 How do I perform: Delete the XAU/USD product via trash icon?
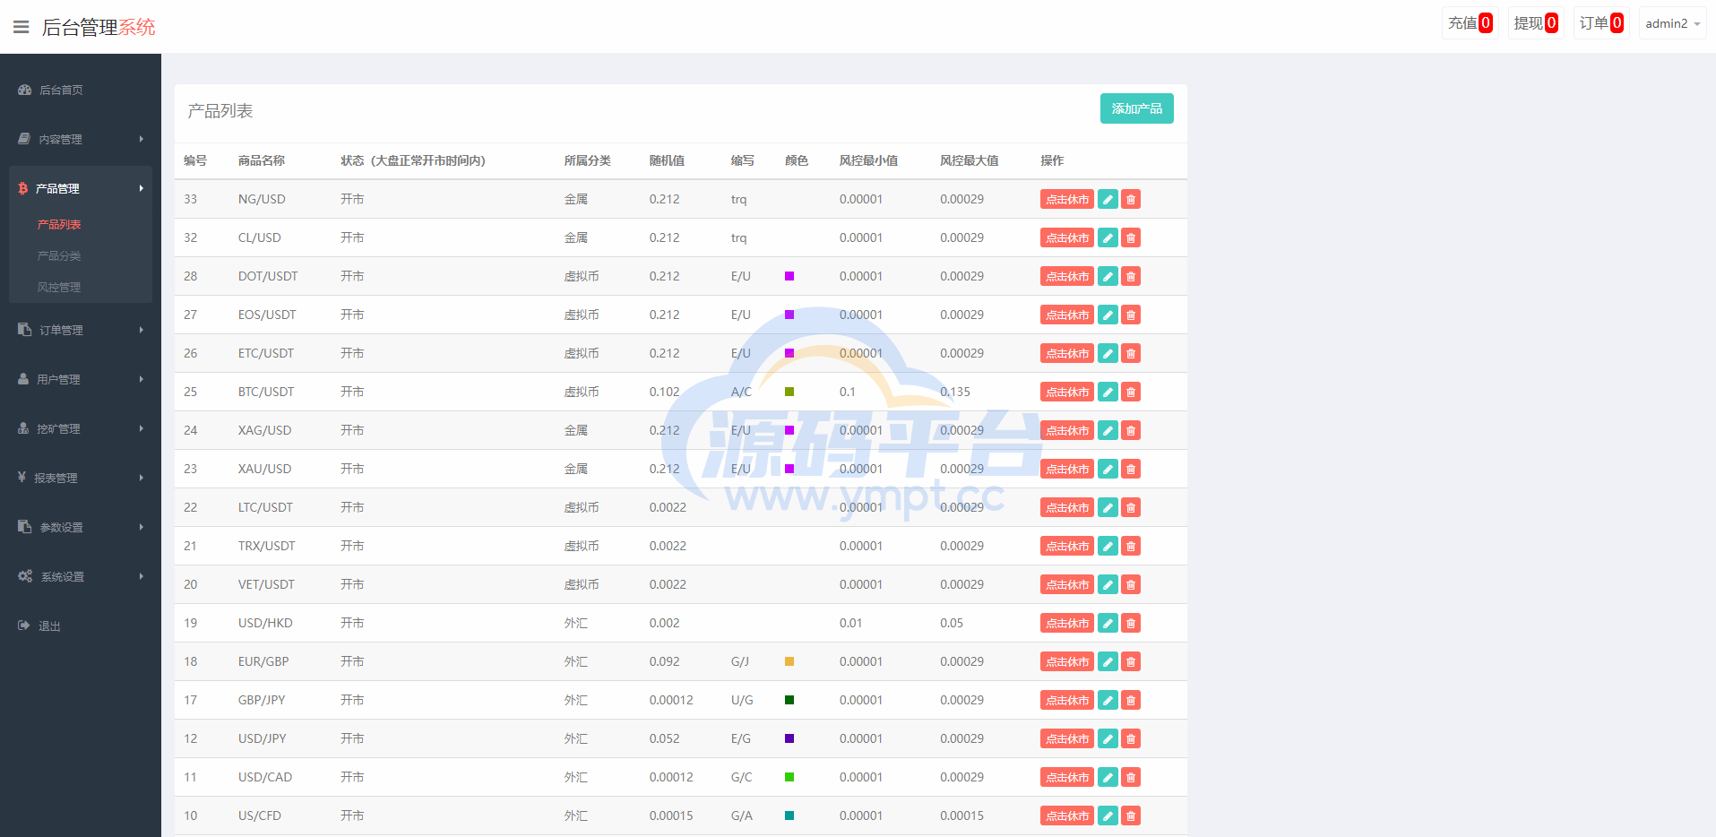[1131, 469]
